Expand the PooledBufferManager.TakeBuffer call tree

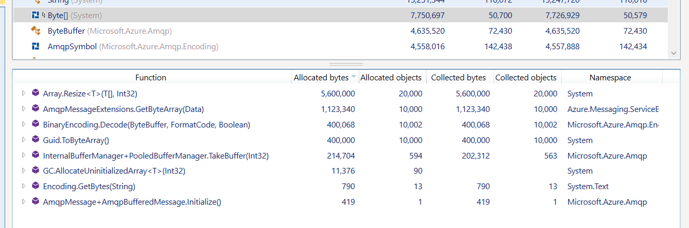click(x=23, y=155)
